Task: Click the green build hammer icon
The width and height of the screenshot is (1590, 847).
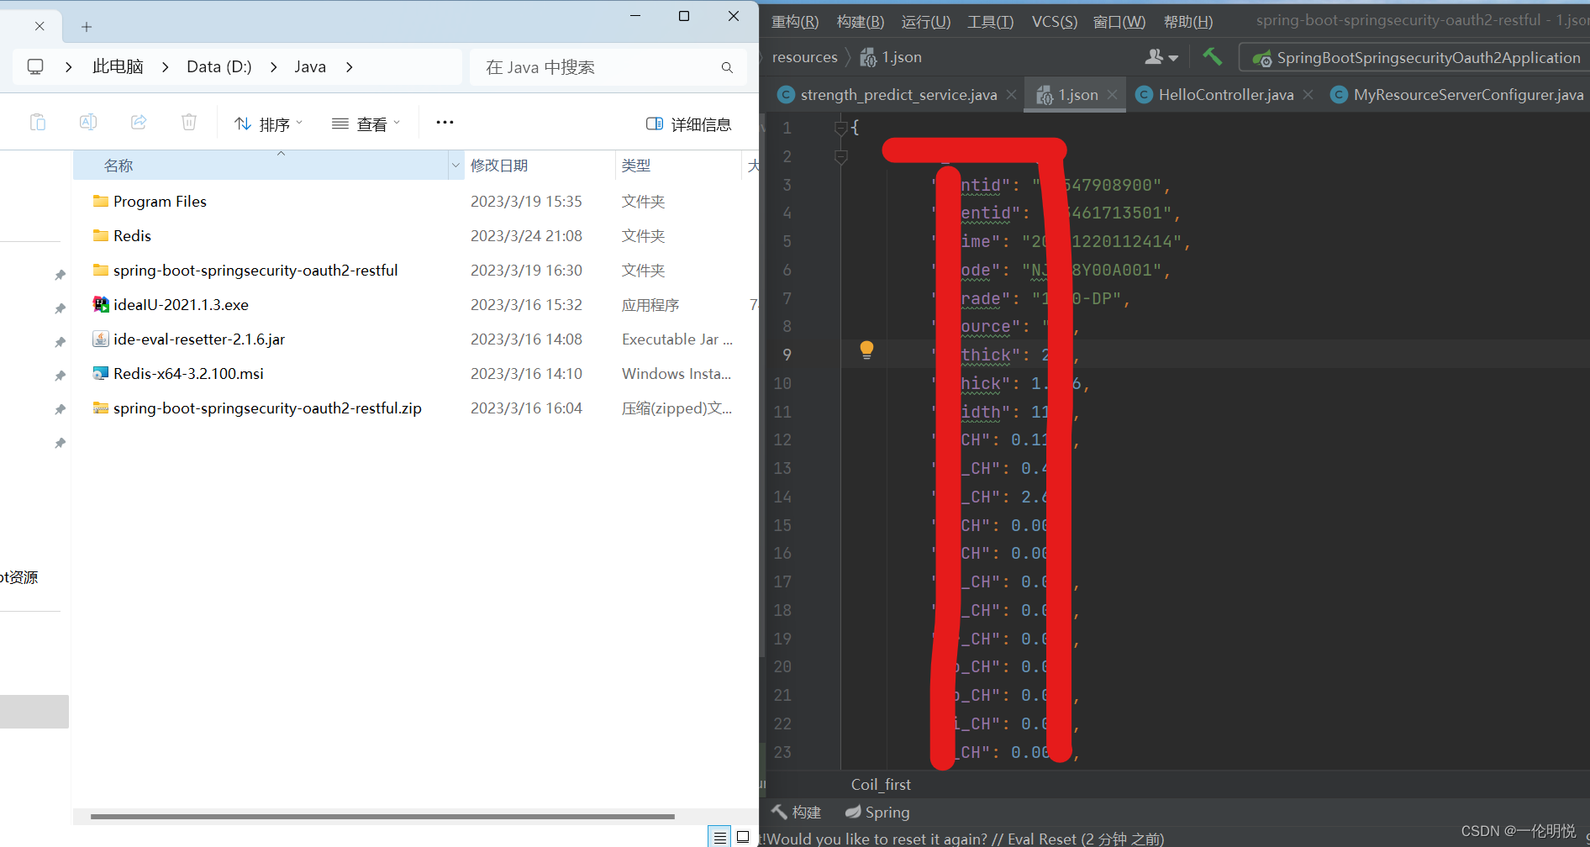Action: pos(1212,56)
